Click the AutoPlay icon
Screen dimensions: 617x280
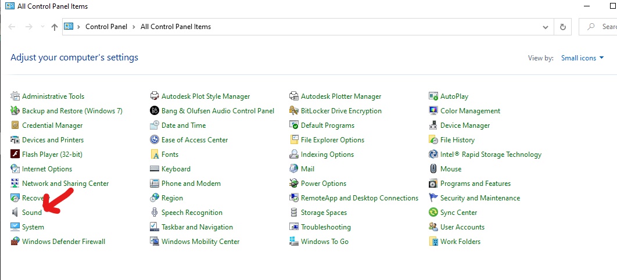[x=433, y=96]
